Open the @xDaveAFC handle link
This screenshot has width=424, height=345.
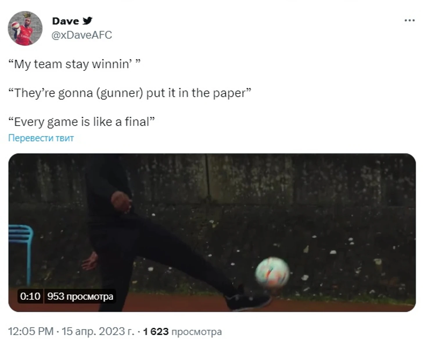coord(82,35)
